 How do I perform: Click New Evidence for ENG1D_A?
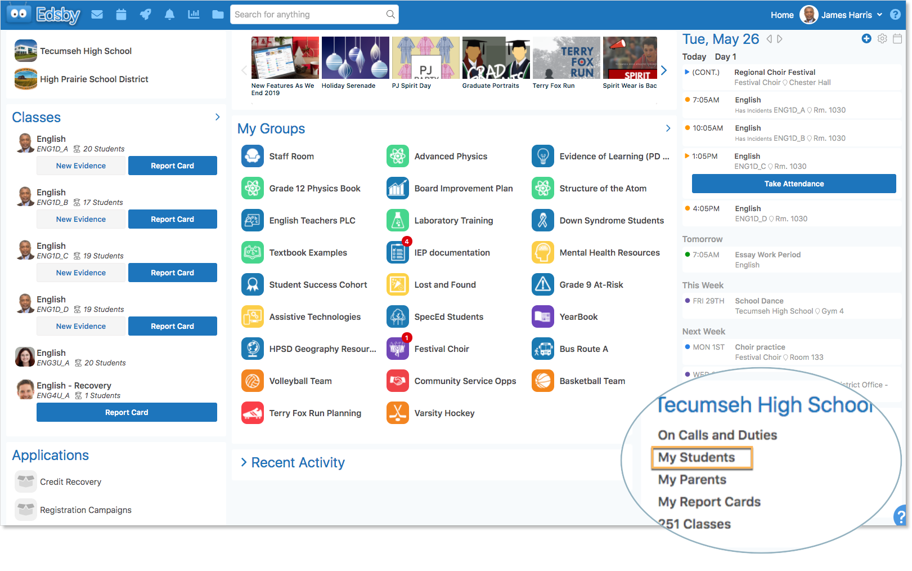coord(81,166)
